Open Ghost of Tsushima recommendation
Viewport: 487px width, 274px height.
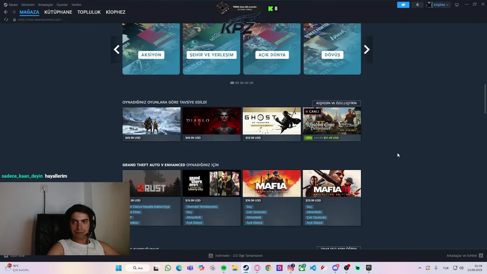[x=272, y=124]
